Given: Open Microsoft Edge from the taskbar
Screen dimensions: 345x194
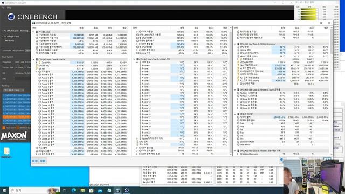Looking at the screenshot, I should (73, 190).
